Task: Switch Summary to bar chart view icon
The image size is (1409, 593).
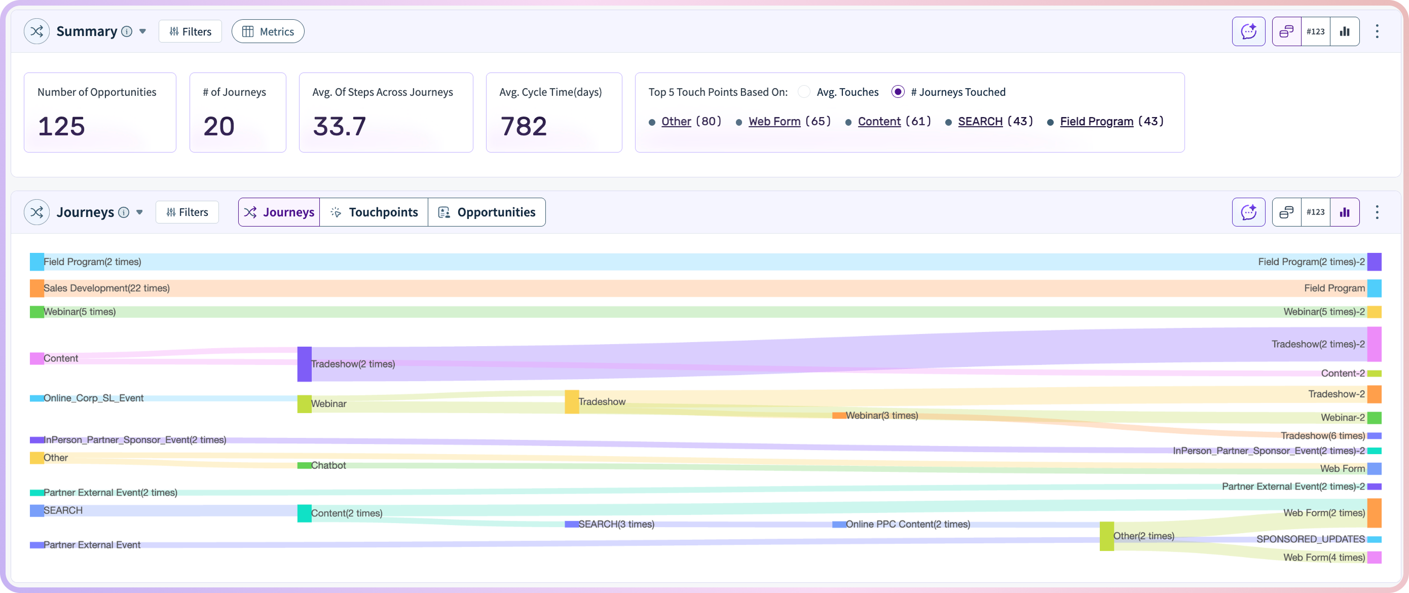Action: [1345, 32]
